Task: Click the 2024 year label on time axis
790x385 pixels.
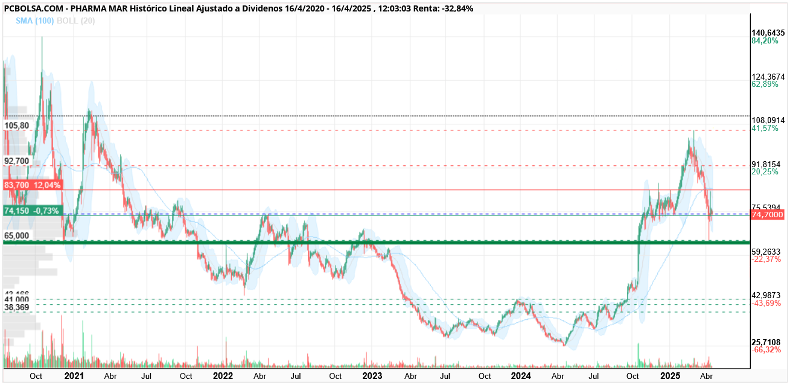Action: pyautogui.click(x=521, y=376)
